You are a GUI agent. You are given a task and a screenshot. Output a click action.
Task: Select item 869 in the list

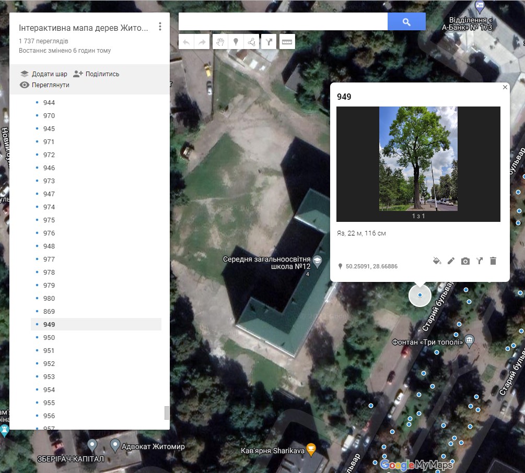tap(49, 312)
